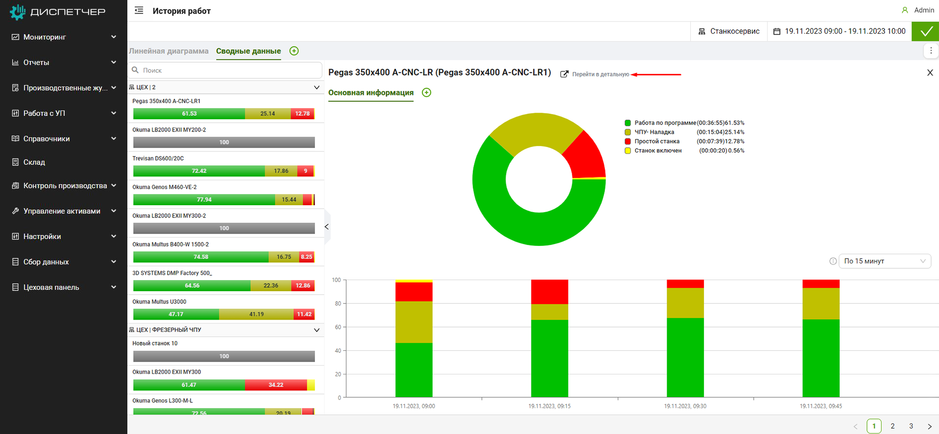Click the green checkmark apply button
This screenshot has width=939, height=434.
point(925,31)
